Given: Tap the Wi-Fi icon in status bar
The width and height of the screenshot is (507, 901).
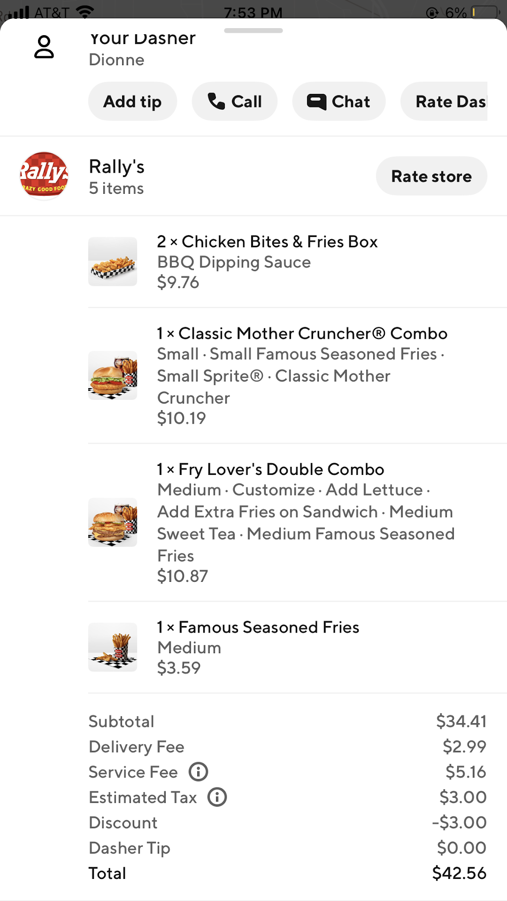Looking at the screenshot, I should 85,12.
